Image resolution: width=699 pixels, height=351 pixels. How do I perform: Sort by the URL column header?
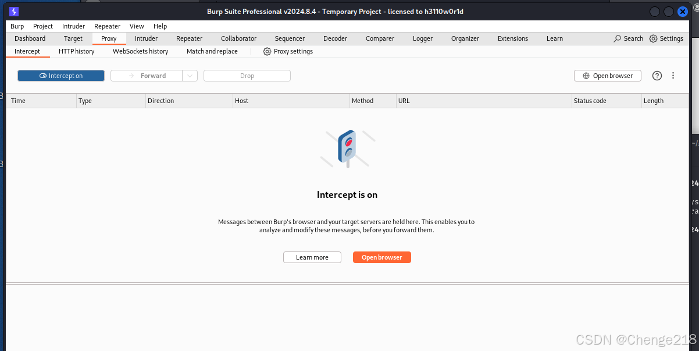484,101
